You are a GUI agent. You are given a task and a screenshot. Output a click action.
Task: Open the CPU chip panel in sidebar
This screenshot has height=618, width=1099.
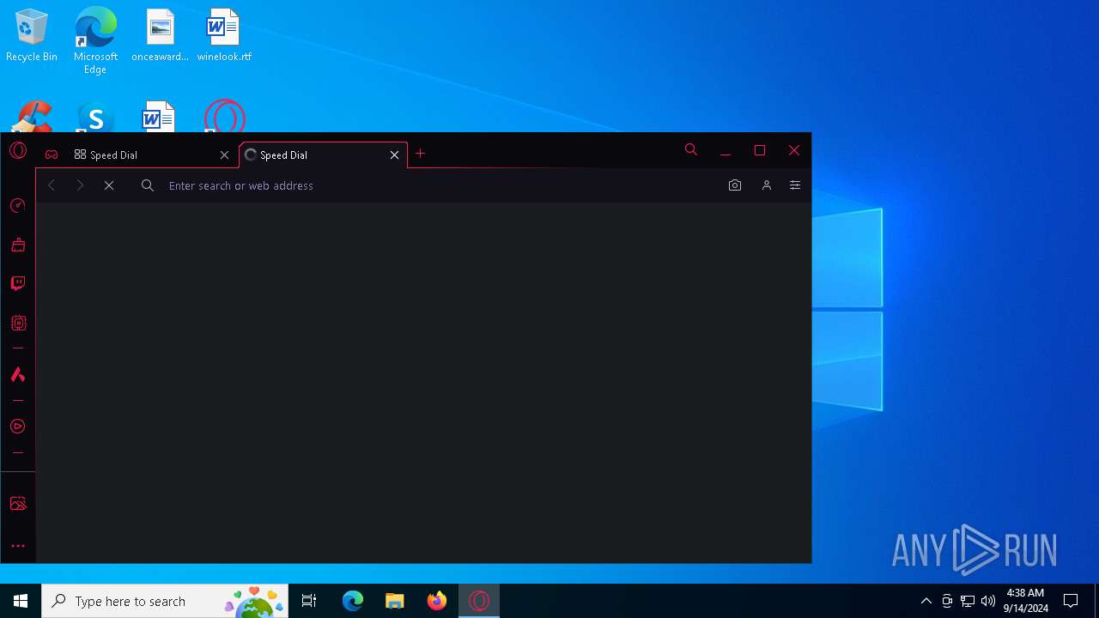coord(18,323)
